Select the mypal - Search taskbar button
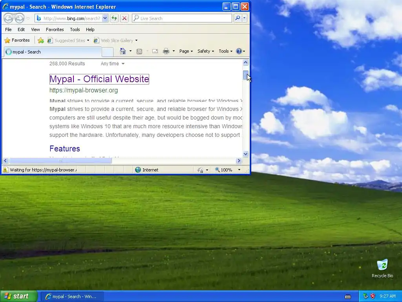The image size is (402, 302). tap(72, 296)
